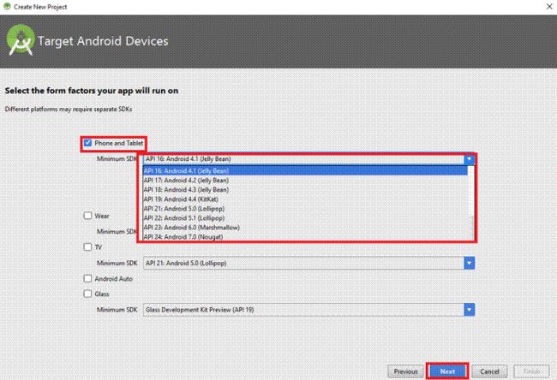
Task: Select API 22: Android 5.1 (Lollipop) option
Action: point(305,218)
